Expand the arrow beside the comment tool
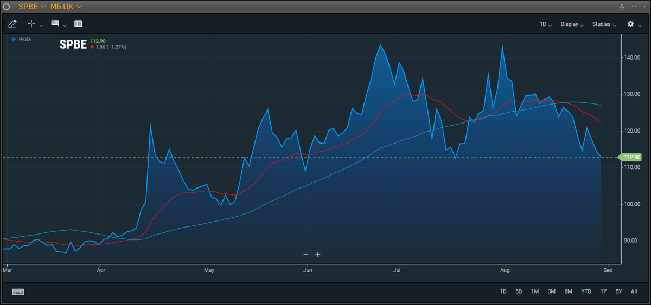The image size is (651, 305). tap(65, 25)
